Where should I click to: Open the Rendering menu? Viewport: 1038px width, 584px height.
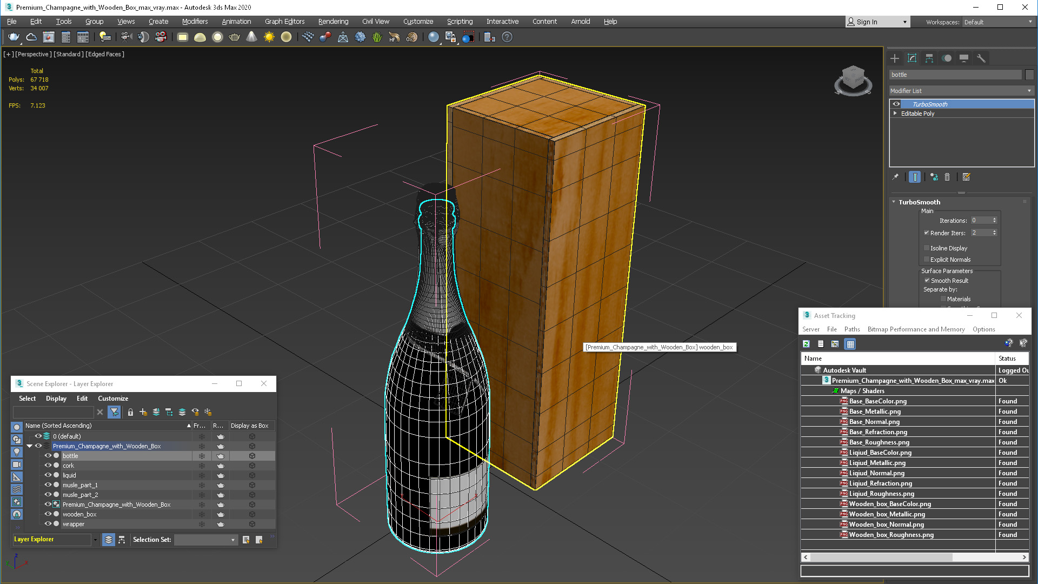(x=333, y=22)
